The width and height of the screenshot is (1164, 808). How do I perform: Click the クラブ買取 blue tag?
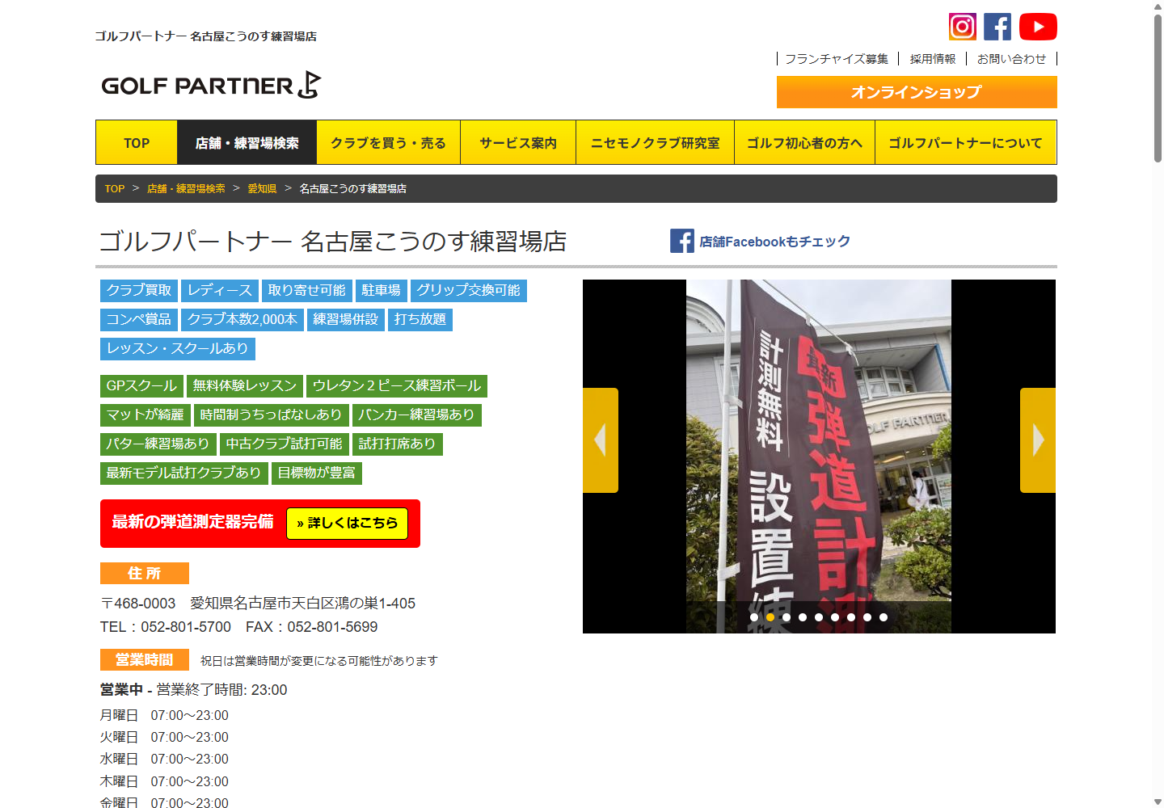tap(139, 291)
